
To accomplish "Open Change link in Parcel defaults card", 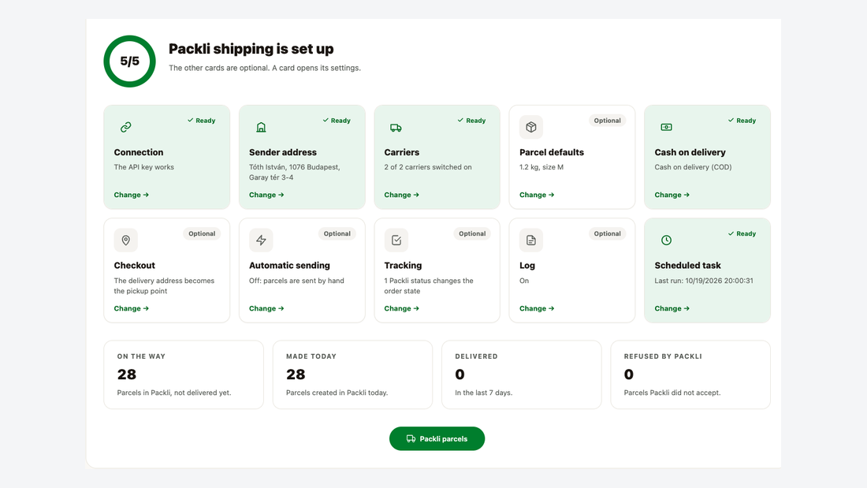I will point(537,195).
